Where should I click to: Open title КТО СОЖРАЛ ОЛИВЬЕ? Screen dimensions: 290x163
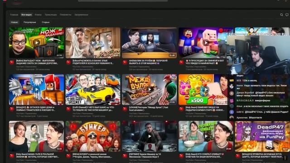click(205, 155)
